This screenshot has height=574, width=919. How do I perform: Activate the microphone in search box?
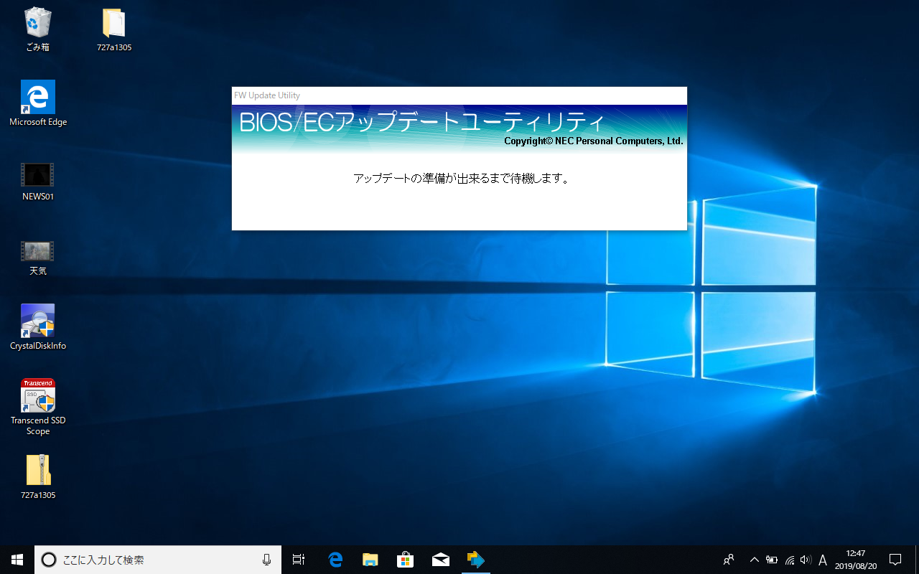click(266, 560)
